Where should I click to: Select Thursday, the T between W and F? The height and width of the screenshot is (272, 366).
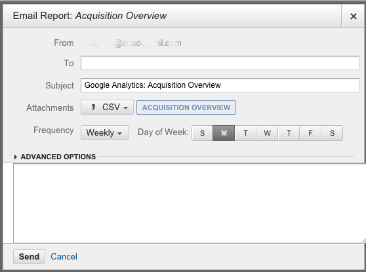point(289,133)
